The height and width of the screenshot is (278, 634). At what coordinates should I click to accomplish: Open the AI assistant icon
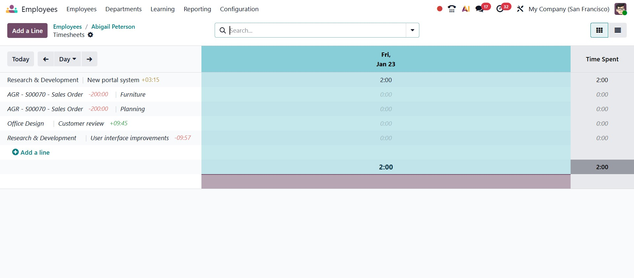click(x=466, y=9)
